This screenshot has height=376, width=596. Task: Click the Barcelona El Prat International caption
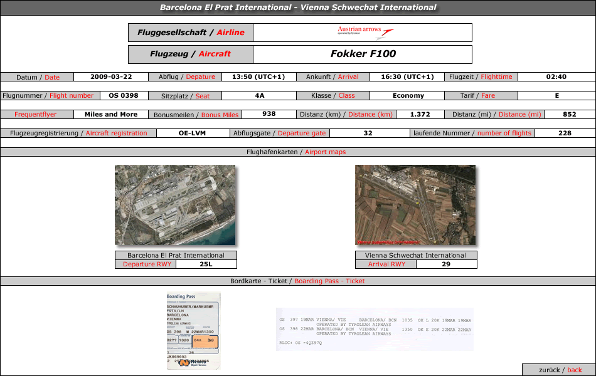click(176, 255)
